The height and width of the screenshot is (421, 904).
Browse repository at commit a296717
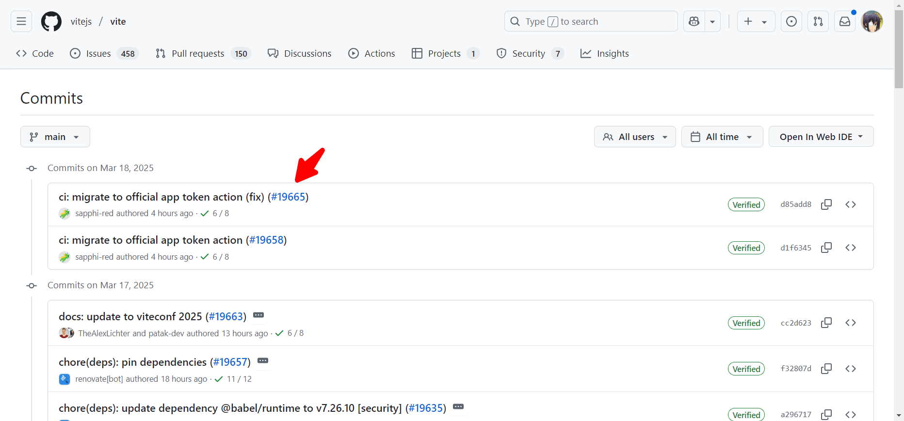(x=851, y=415)
